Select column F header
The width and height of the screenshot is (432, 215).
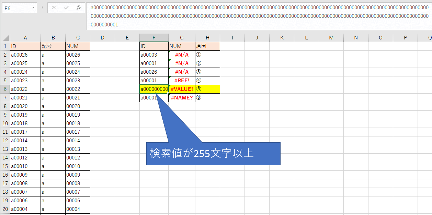pos(154,38)
